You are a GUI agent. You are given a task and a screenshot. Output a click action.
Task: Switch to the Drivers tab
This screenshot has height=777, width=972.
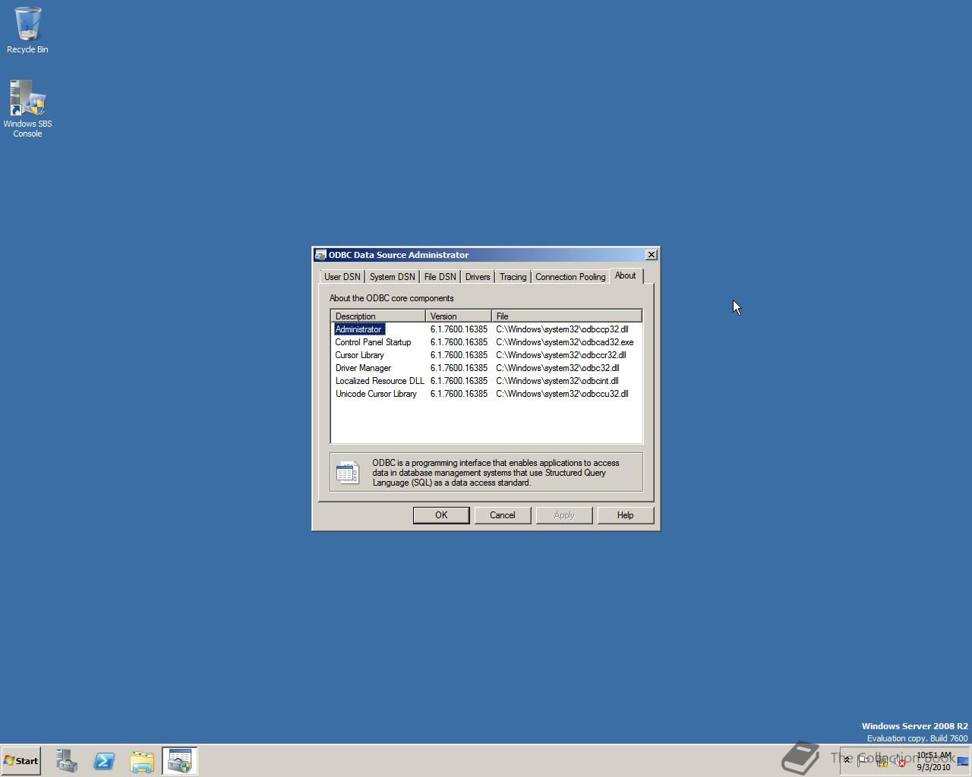pos(478,277)
